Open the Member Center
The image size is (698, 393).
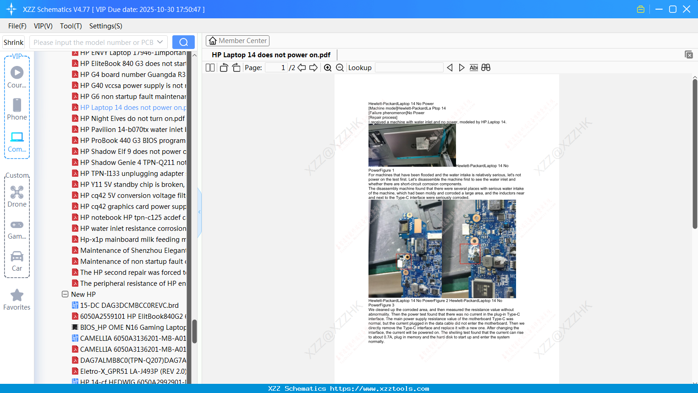237,41
